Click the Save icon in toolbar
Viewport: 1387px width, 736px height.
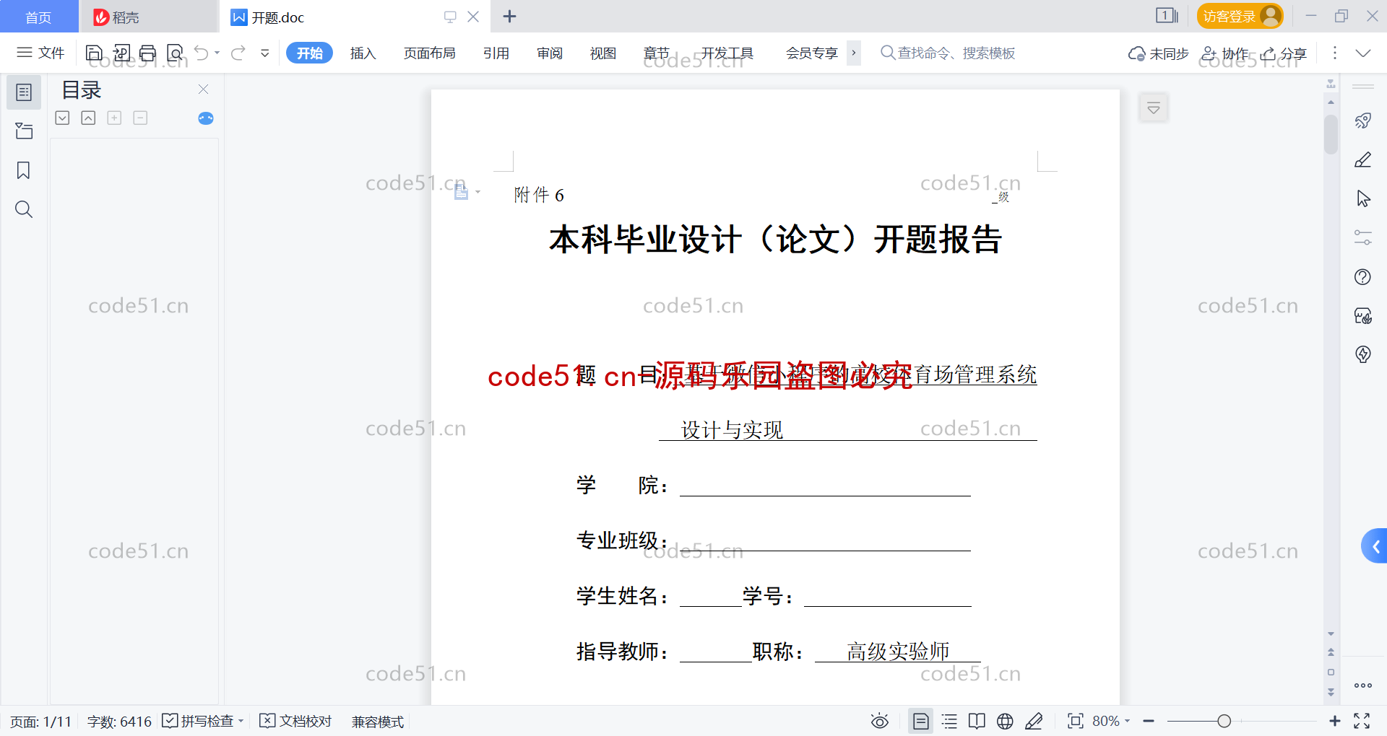(x=94, y=53)
